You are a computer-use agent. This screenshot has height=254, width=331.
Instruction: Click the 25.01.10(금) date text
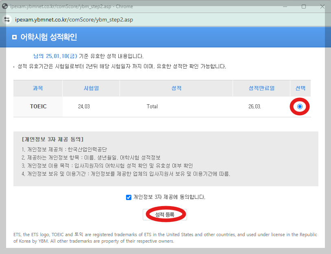point(61,56)
